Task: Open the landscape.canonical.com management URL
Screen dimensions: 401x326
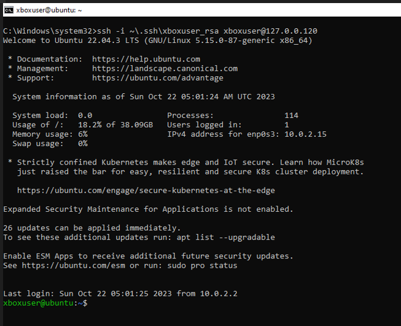Action: 165,68
